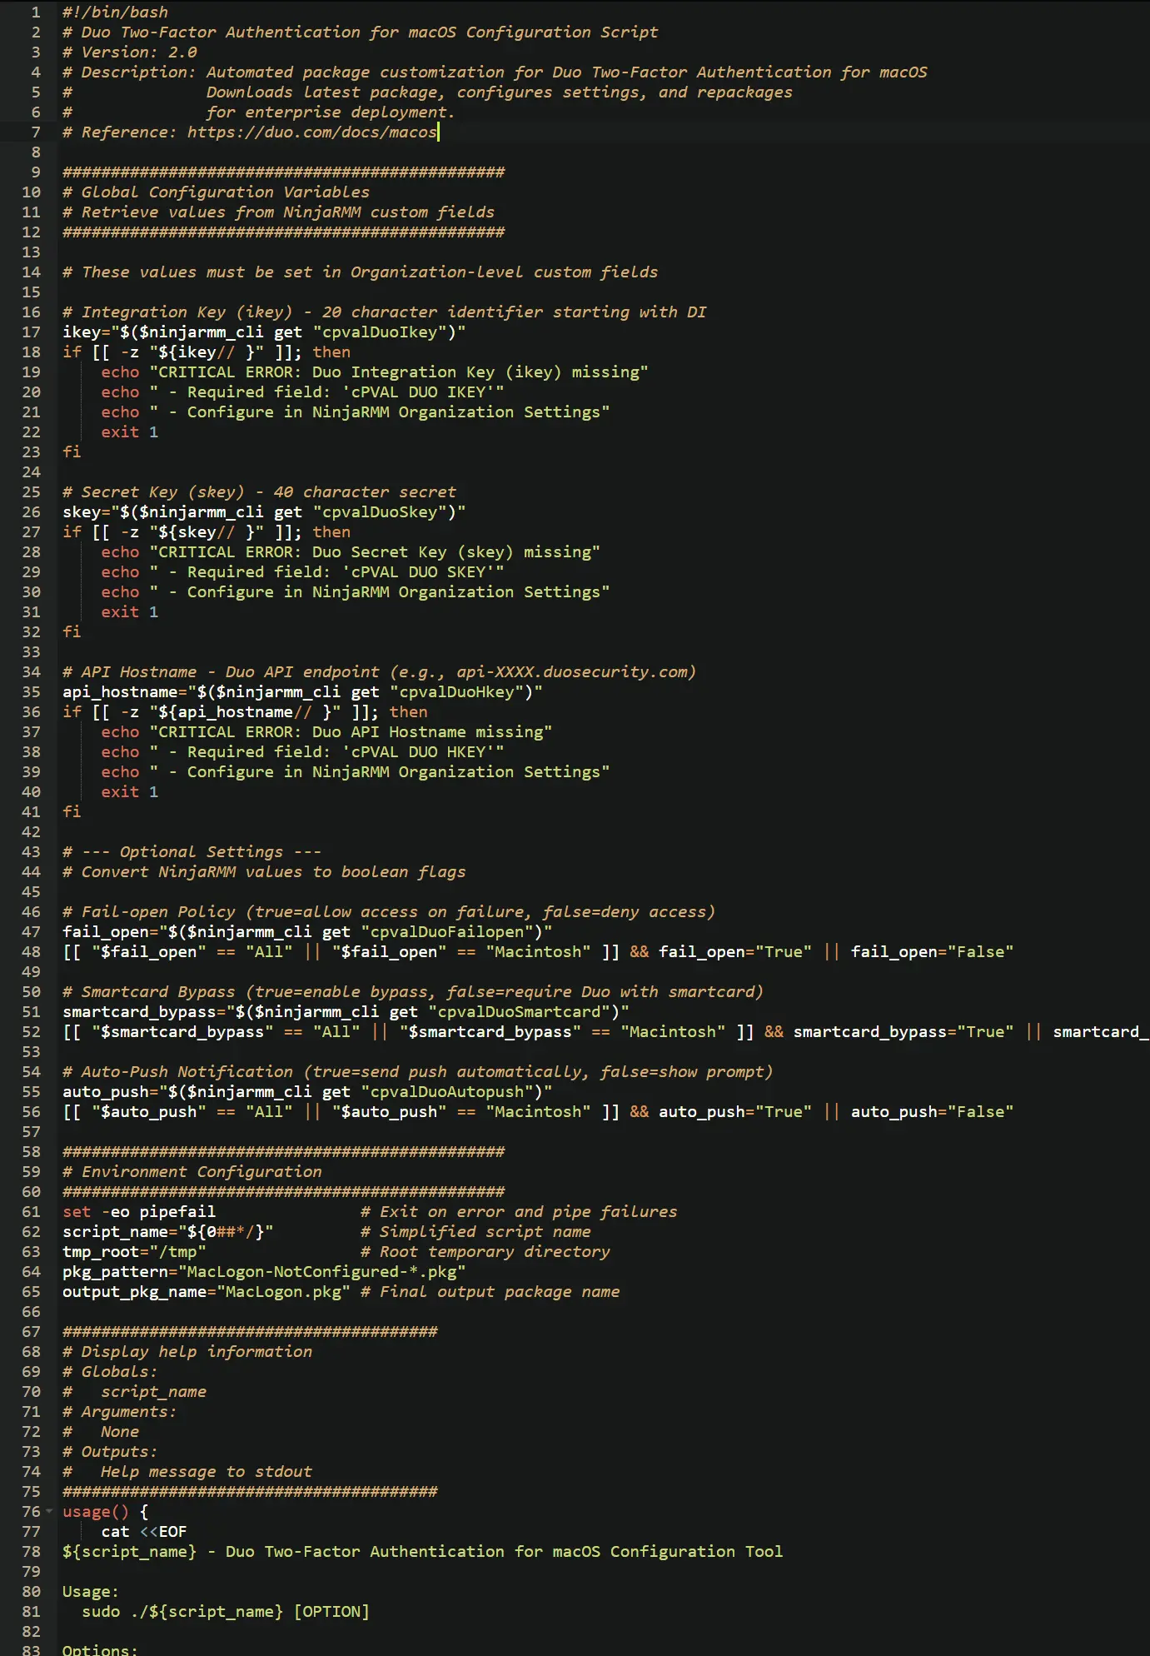Click the string "MacLogon-NotConfigured-*.pkg"
1150x1656 pixels.
tap(322, 1271)
